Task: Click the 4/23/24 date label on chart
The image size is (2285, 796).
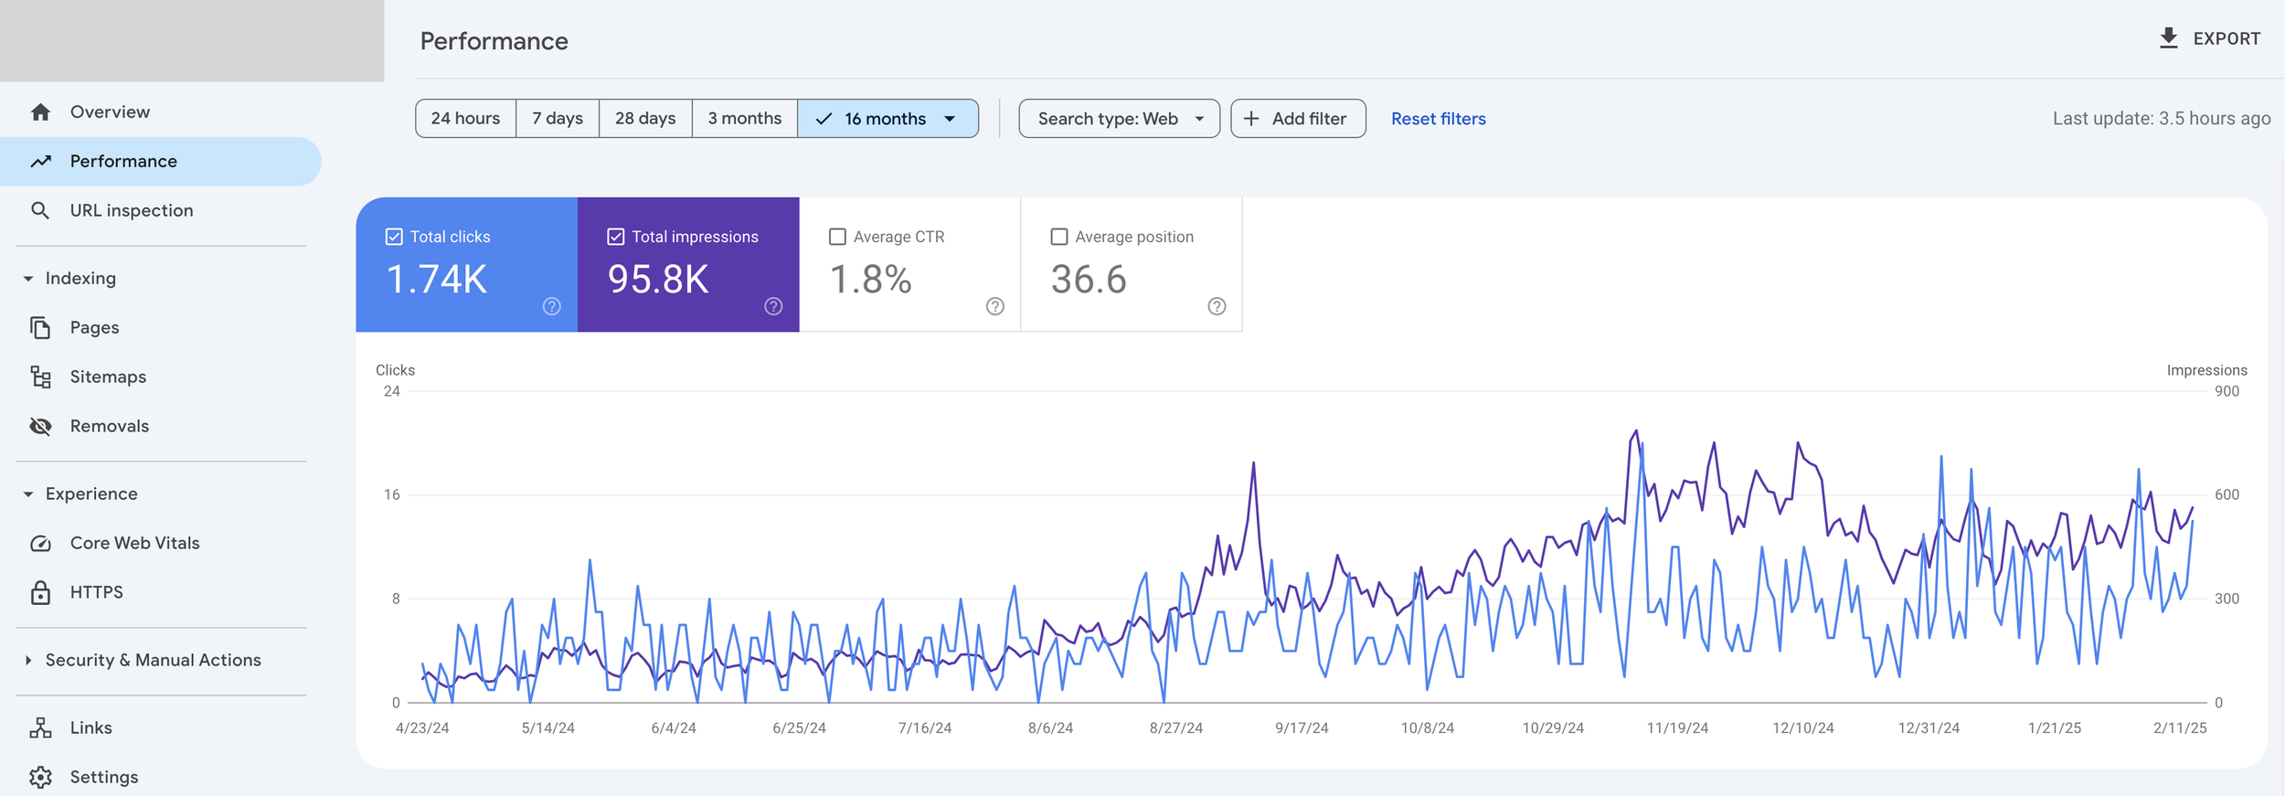Action: pos(422,728)
